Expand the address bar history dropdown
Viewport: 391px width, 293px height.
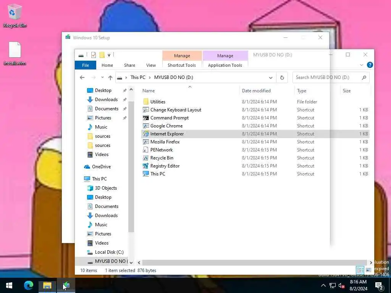point(271,78)
